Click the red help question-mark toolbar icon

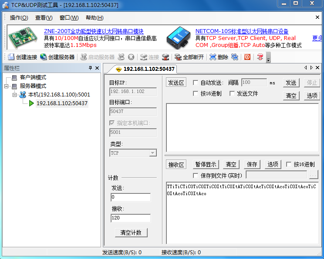260,57
